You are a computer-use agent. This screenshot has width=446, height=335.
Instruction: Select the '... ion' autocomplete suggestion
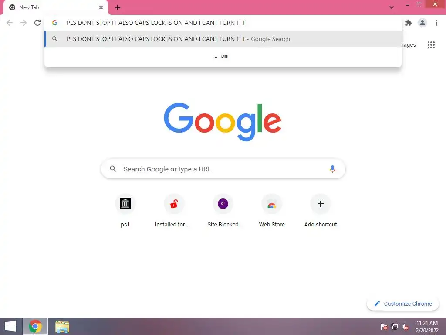[223, 55]
